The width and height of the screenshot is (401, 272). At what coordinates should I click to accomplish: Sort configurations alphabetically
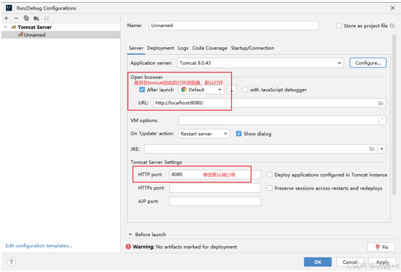46,18
